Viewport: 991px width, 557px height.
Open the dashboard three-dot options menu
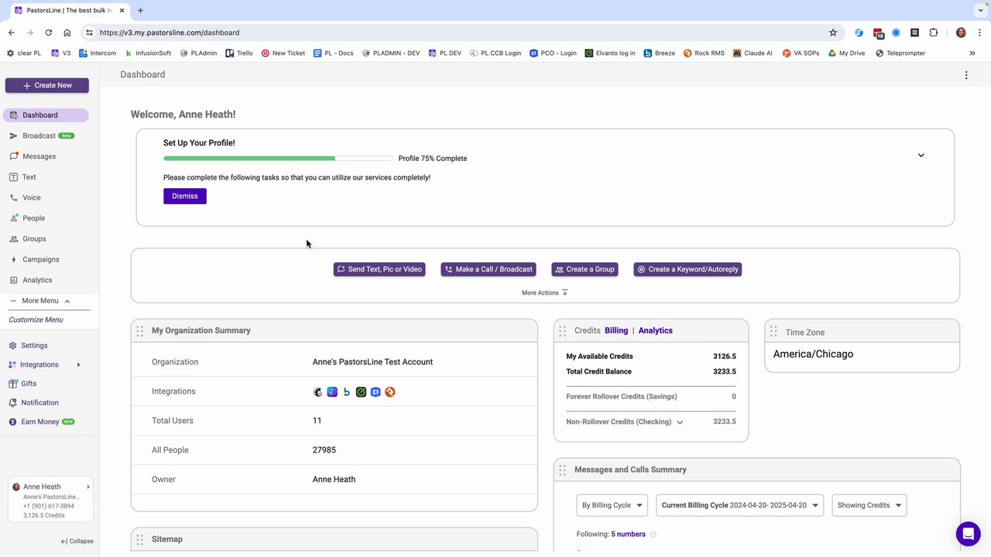click(965, 75)
